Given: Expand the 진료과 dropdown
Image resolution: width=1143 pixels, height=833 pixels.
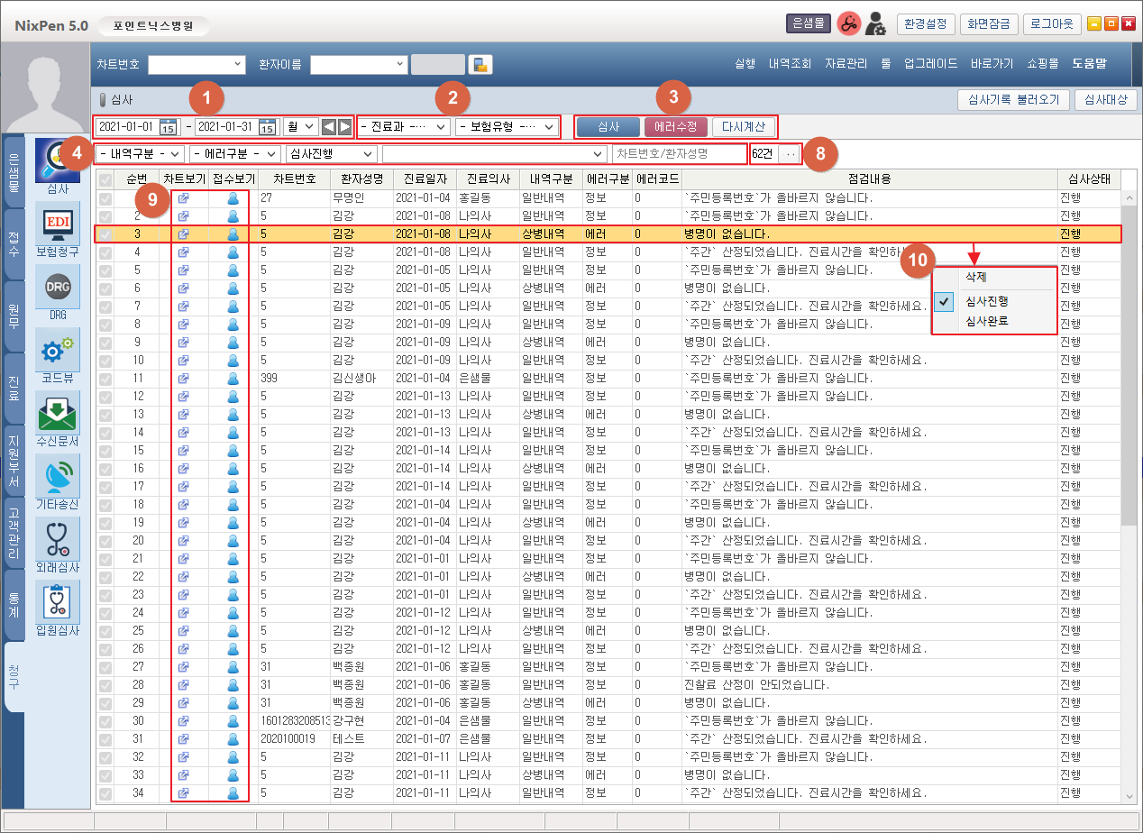Looking at the screenshot, I should [404, 127].
